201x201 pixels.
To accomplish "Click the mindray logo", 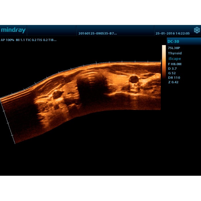I will coord(13,30).
